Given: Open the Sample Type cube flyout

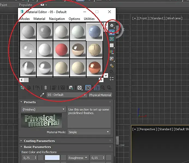Looking at the screenshot, I should point(112,26).
